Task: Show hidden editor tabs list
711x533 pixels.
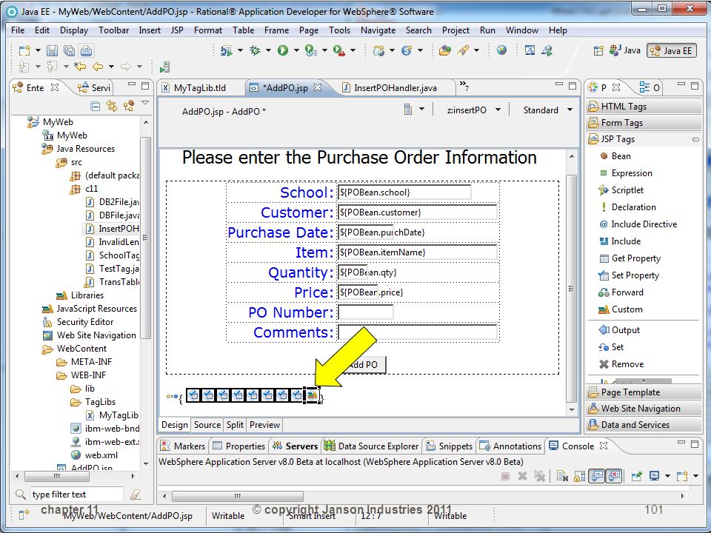Action: click(x=464, y=85)
